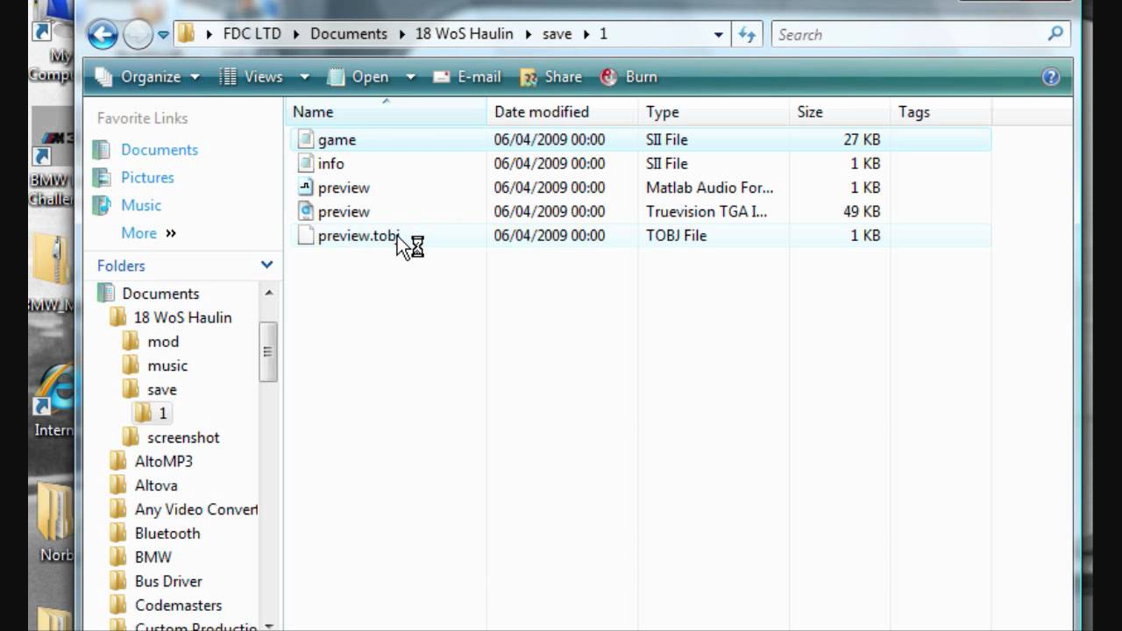Click the folder tree scroll up arrow
The height and width of the screenshot is (631, 1122).
pyautogui.click(x=269, y=293)
